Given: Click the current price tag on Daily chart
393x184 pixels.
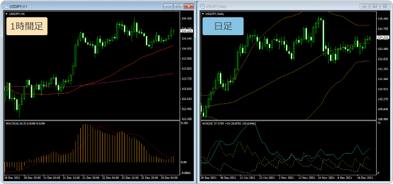Looking at the screenshot, I should tap(383, 37).
